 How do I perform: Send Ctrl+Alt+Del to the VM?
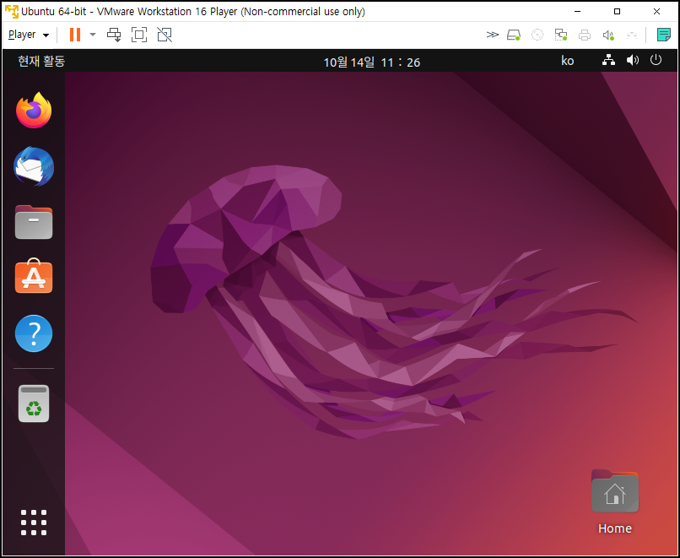click(x=114, y=35)
